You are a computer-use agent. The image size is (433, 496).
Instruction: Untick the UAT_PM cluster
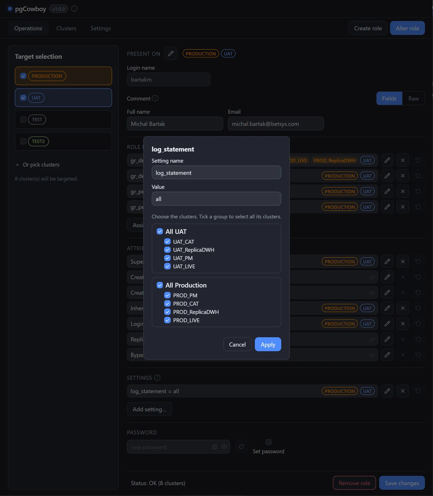[x=168, y=258]
